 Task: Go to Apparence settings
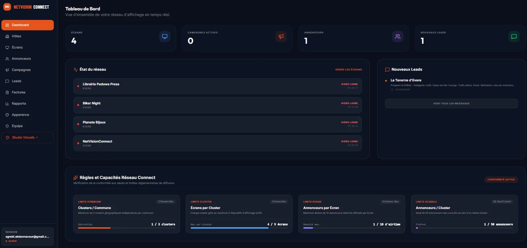point(27,115)
